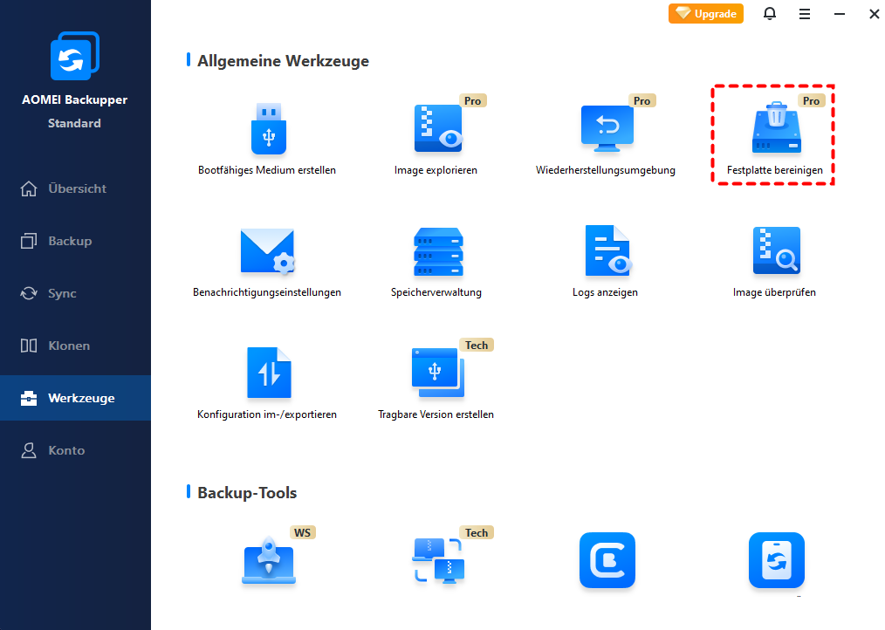Open the notifications bell
The width and height of the screenshot is (885, 630).
pyautogui.click(x=770, y=14)
